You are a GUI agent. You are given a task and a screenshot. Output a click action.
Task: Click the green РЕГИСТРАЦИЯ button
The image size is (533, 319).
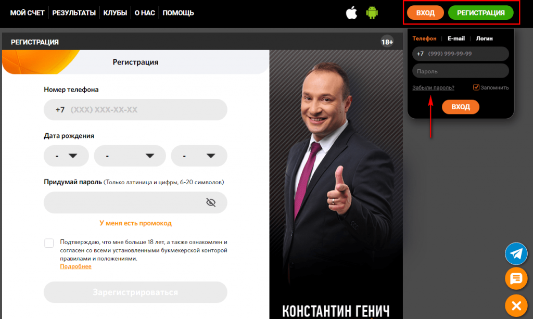[x=480, y=13]
